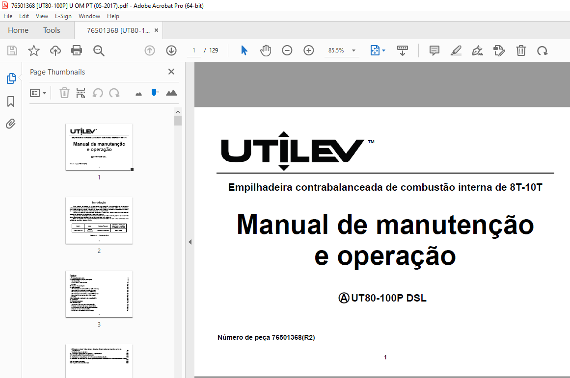Viewport: 570px width, 378px height.
Task: Zoom out with minus button
Action: coord(287,50)
